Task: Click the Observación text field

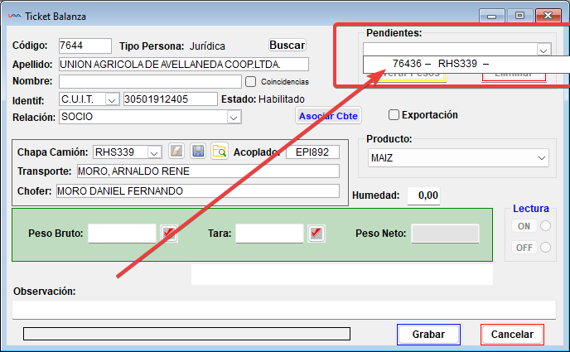Action: 283,309
